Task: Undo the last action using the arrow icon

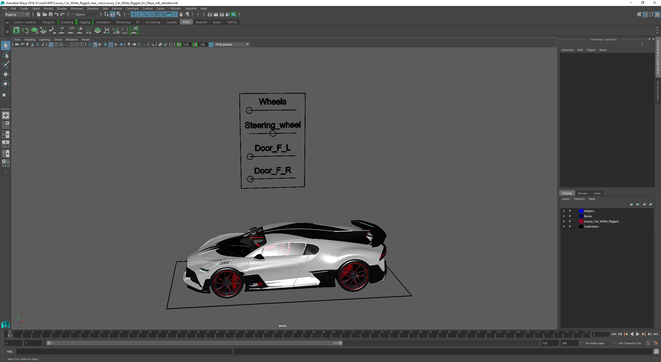Action: point(57,14)
